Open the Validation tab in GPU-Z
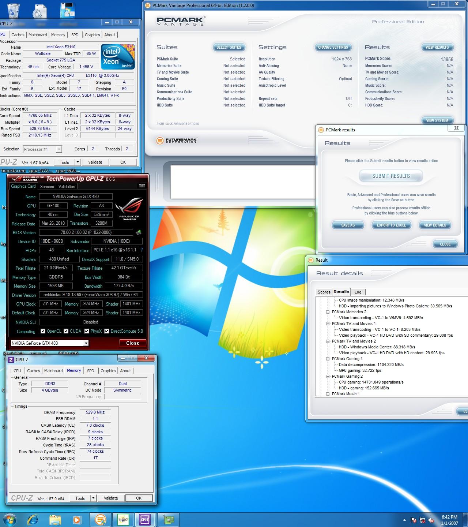The height and width of the screenshot is (527, 468). point(67,187)
